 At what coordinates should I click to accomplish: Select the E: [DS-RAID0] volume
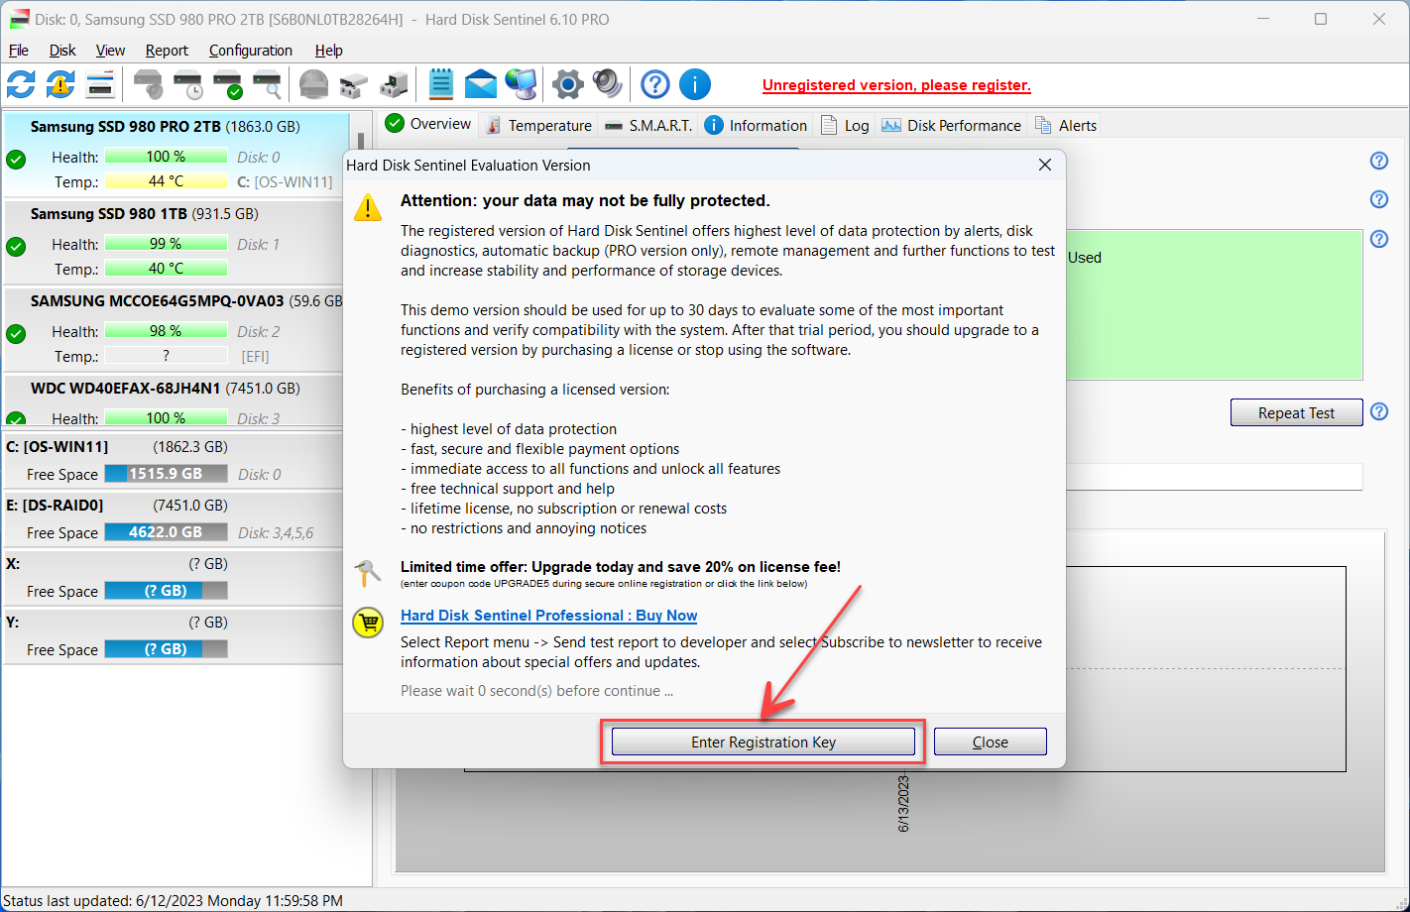(174, 519)
